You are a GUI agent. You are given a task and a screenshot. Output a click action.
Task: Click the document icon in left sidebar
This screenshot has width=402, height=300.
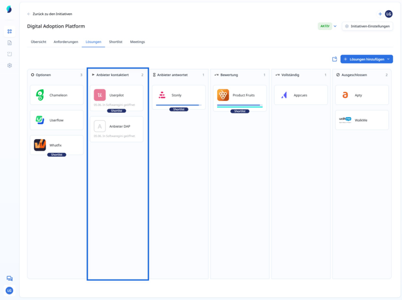pos(10,43)
